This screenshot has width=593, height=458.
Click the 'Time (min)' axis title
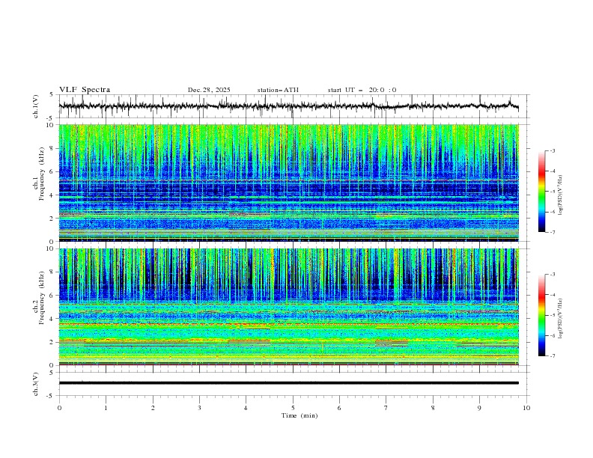point(299,415)
